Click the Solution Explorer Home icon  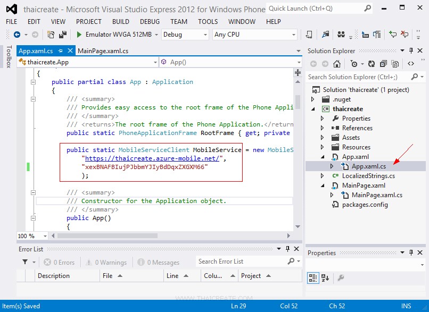click(337, 64)
